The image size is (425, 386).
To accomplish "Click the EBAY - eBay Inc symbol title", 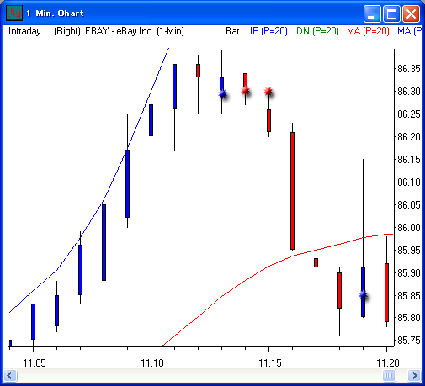I will 119,31.
